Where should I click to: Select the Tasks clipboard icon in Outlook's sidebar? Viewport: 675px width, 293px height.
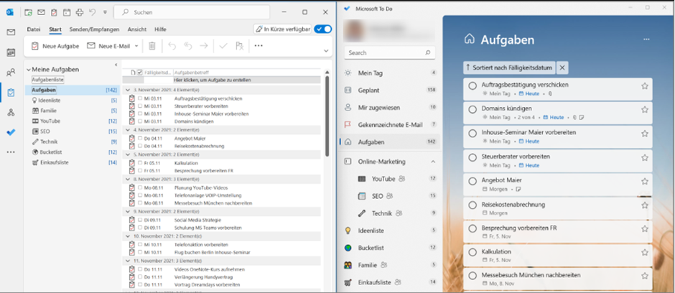pos(11,93)
